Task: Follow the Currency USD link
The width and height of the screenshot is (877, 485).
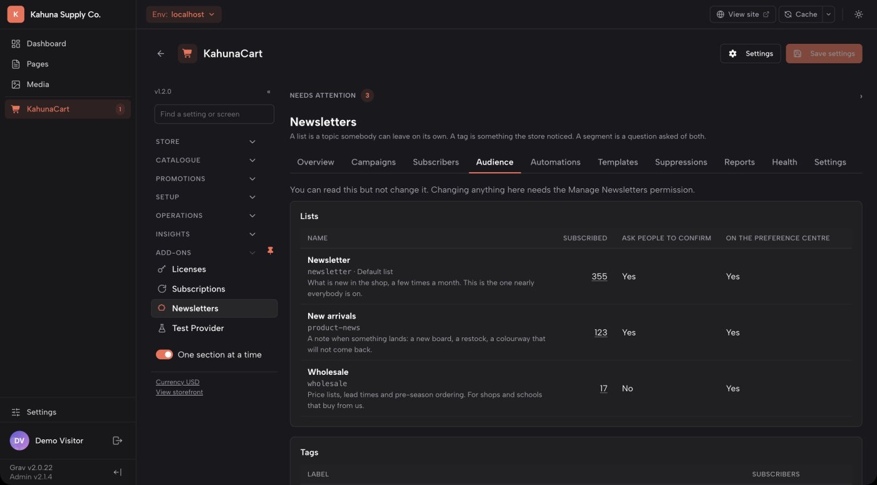Action: tap(178, 382)
